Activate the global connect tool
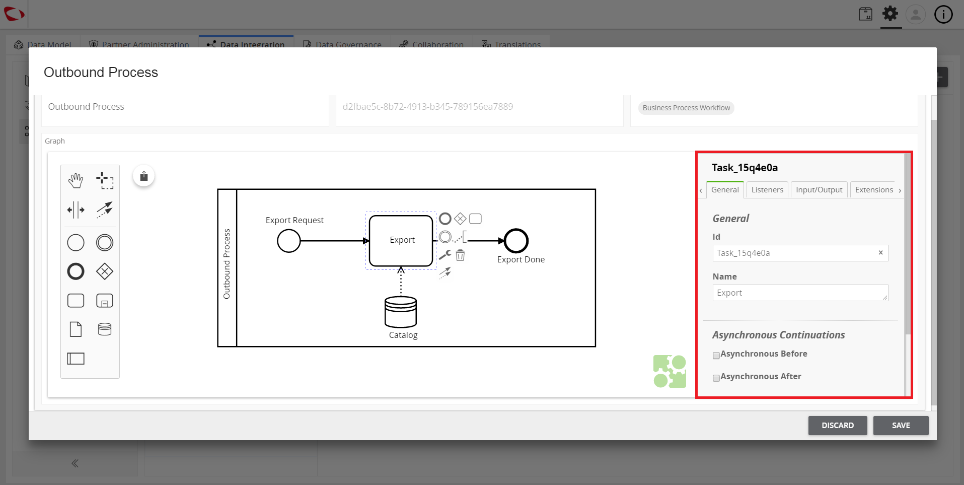This screenshot has height=485, width=964. (x=105, y=210)
